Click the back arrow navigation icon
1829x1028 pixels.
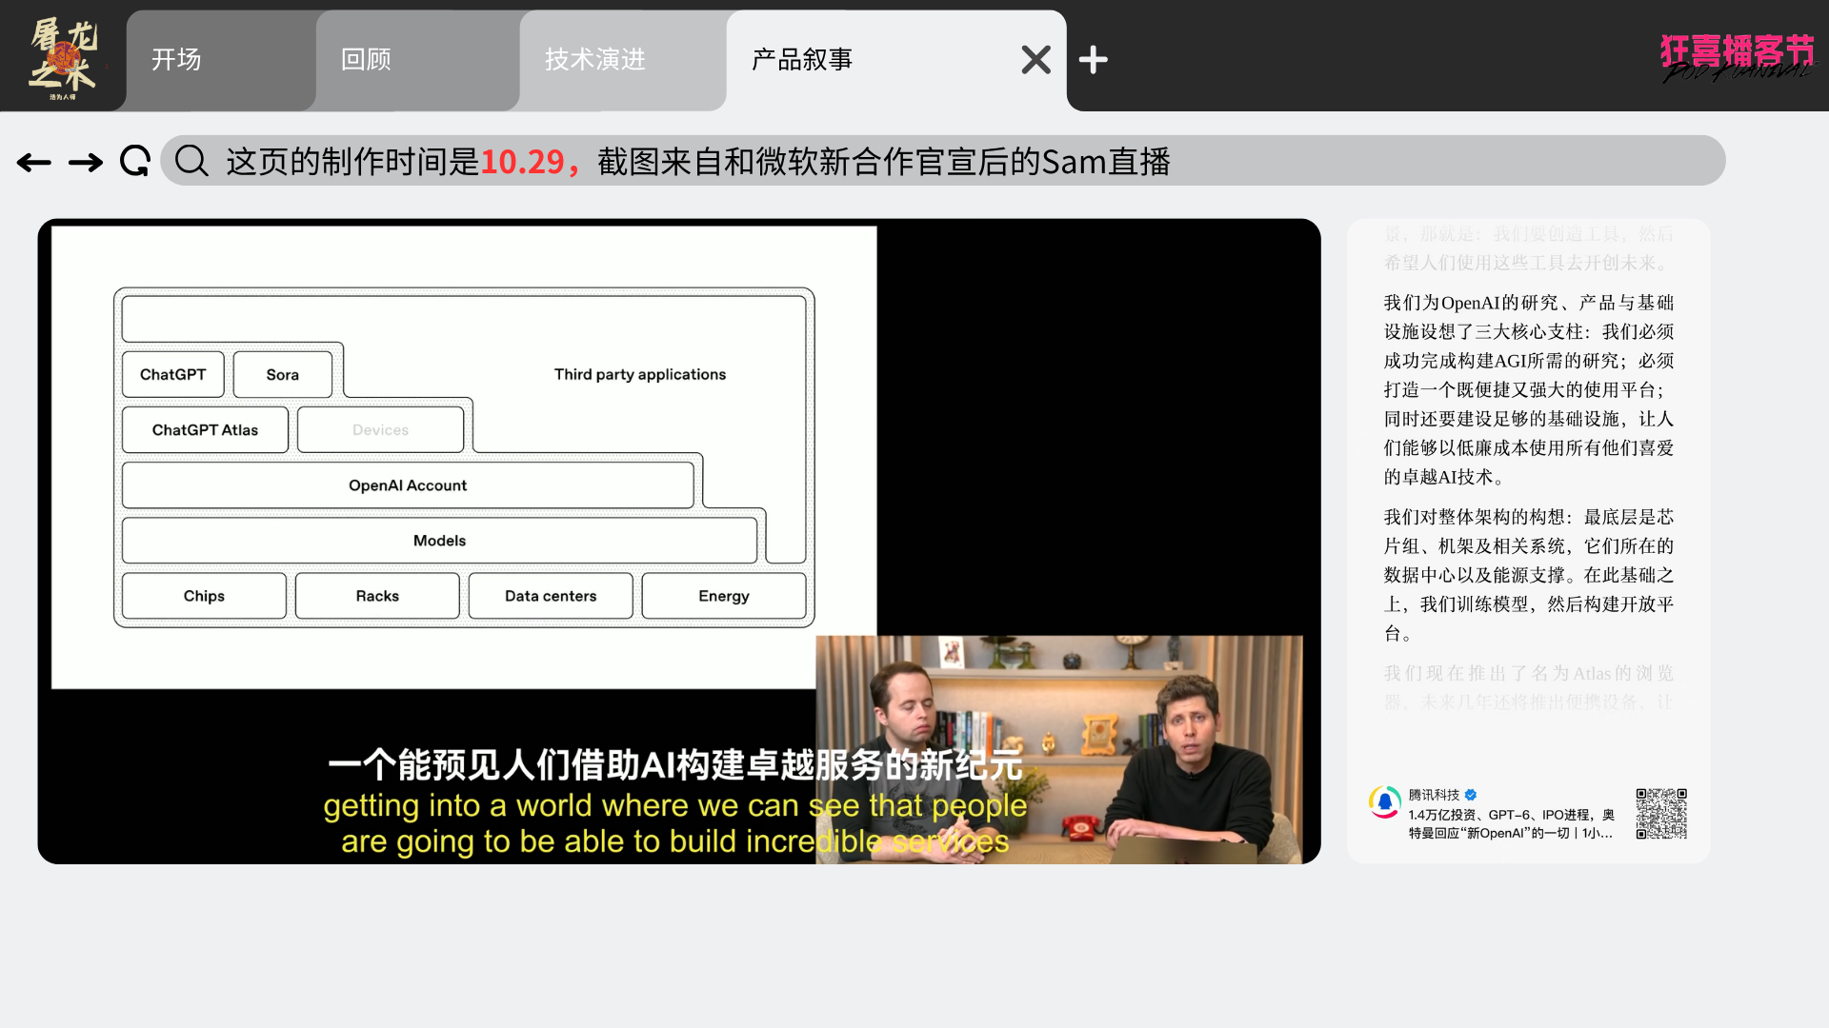pos(34,163)
